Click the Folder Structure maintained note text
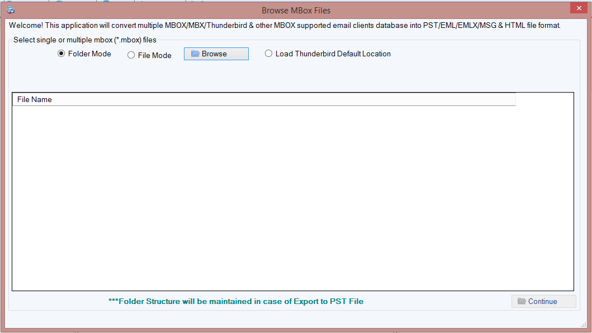The image size is (592, 333). pyautogui.click(x=236, y=301)
